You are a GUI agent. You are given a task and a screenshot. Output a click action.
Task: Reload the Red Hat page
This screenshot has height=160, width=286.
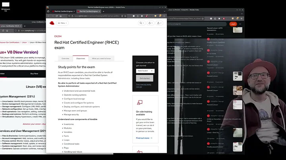(x=56, y=16)
